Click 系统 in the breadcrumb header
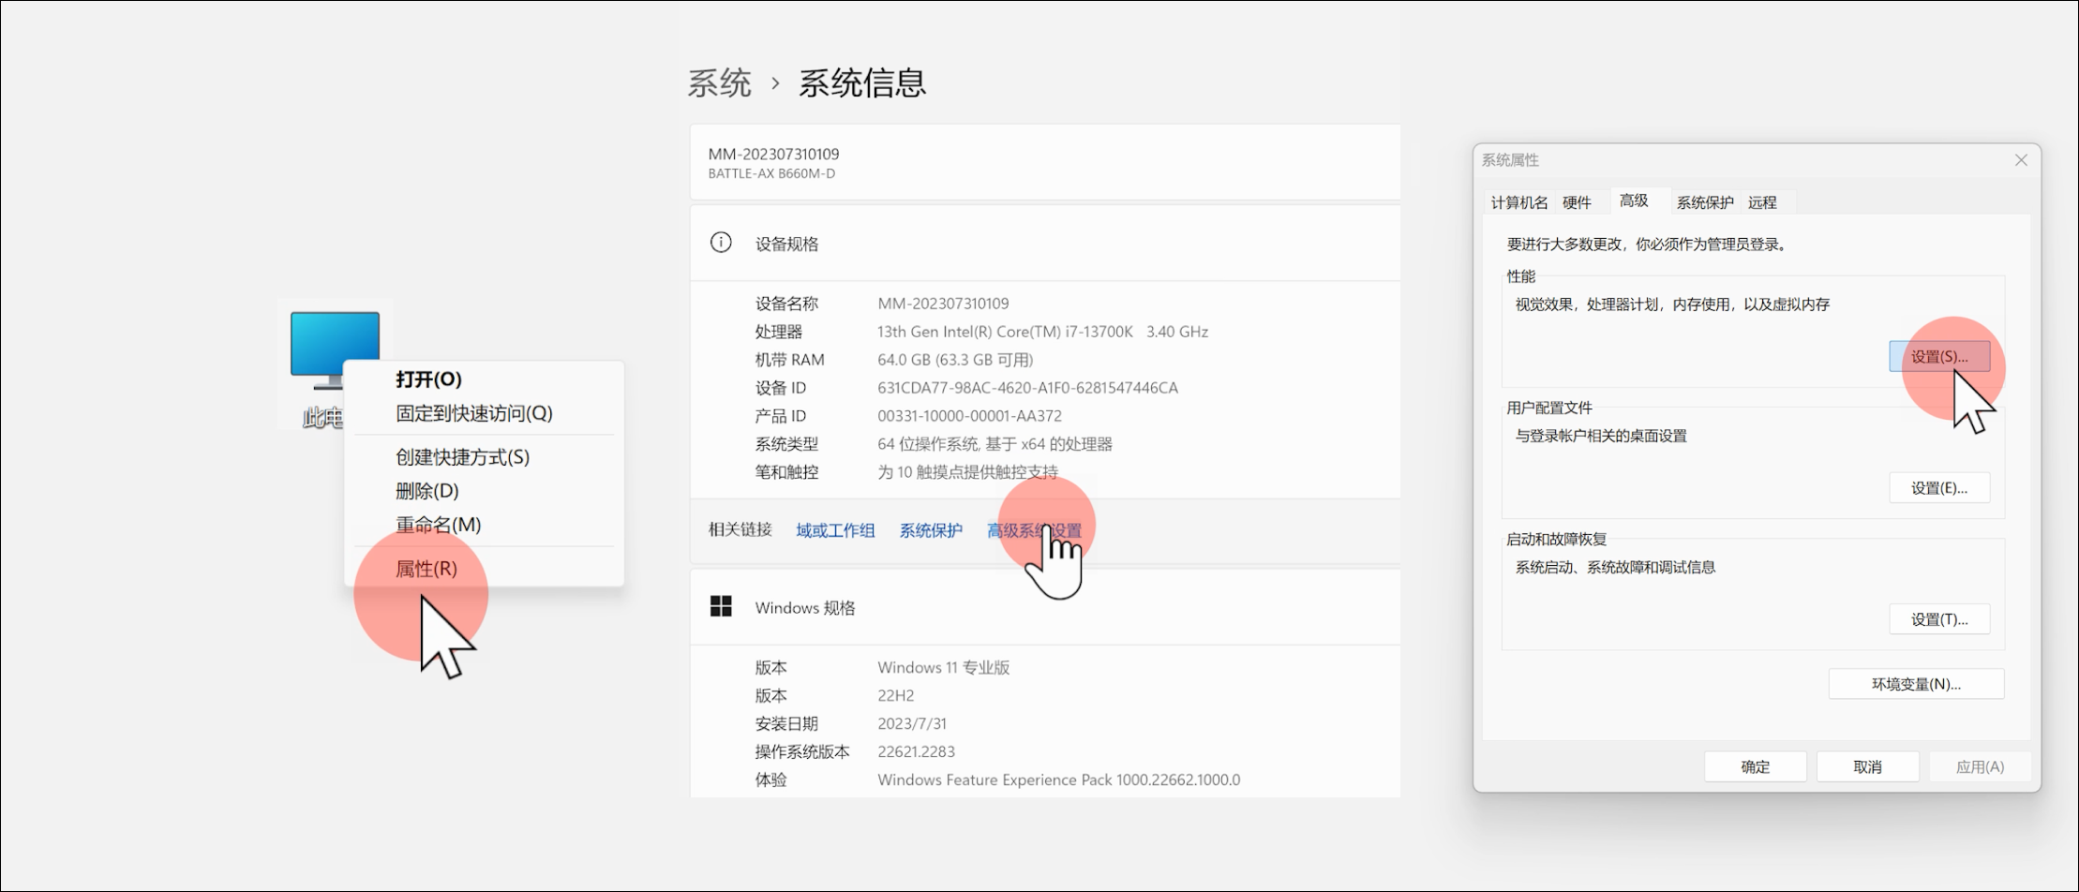Viewport: 2079px width, 892px height. (719, 83)
